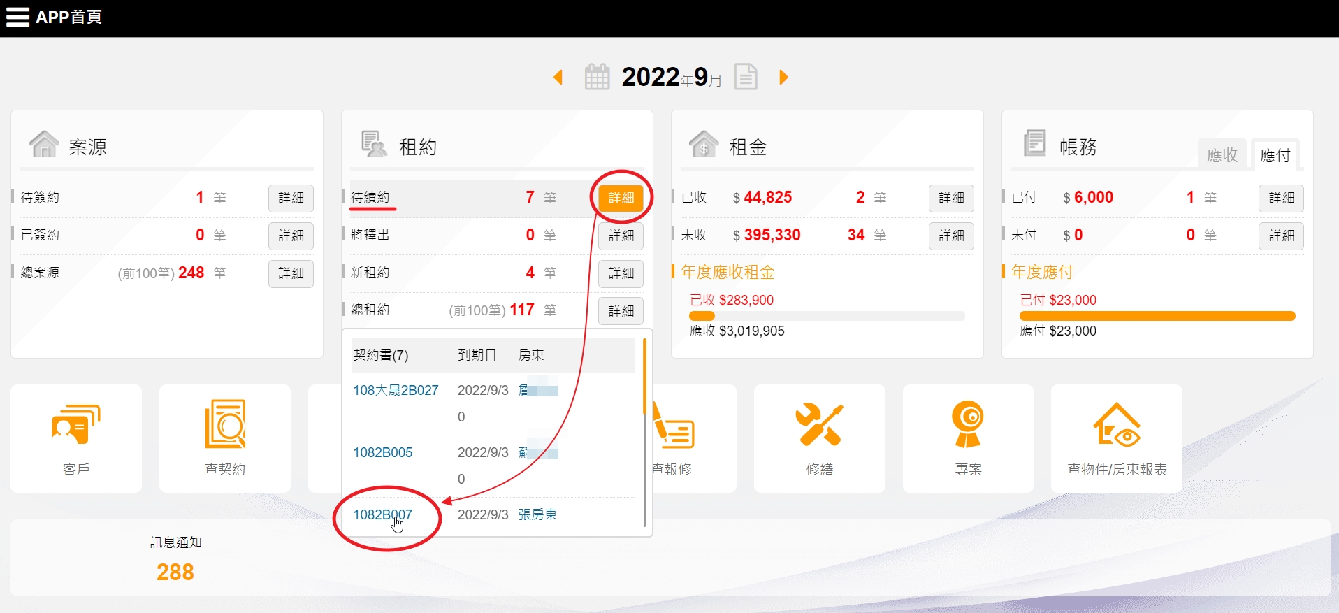
Task: Switch to the 應付 tab
Action: [1275, 154]
